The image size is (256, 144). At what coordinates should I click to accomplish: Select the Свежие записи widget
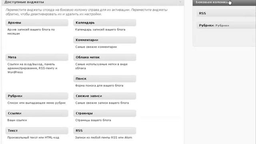tap(105, 96)
